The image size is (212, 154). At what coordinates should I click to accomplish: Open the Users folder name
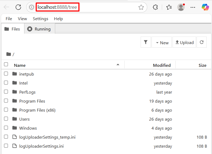[24, 119]
